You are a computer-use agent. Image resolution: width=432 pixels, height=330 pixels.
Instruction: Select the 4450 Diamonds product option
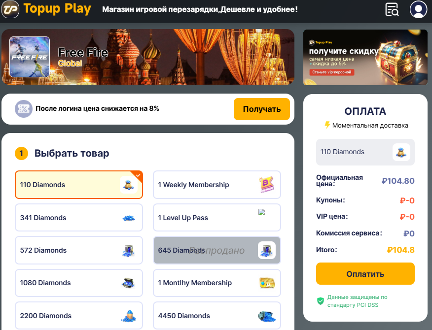(x=217, y=315)
